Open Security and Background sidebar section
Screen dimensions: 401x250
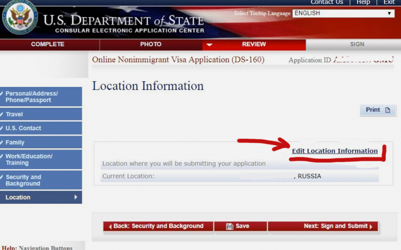(41, 180)
